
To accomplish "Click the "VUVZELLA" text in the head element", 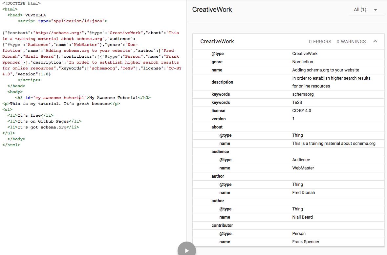I will [35, 15].
